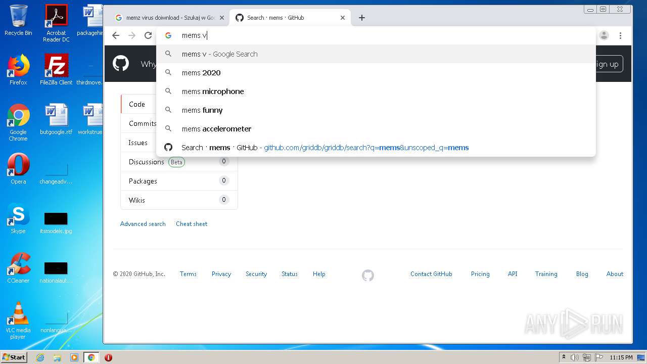Open itsmodels.jpg desktop file
Viewport: 647px width, 364px height.
pos(56,222)
